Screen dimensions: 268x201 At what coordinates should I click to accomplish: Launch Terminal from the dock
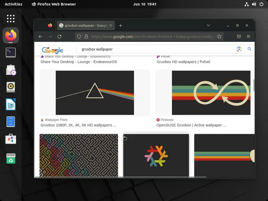coord(10,52)
